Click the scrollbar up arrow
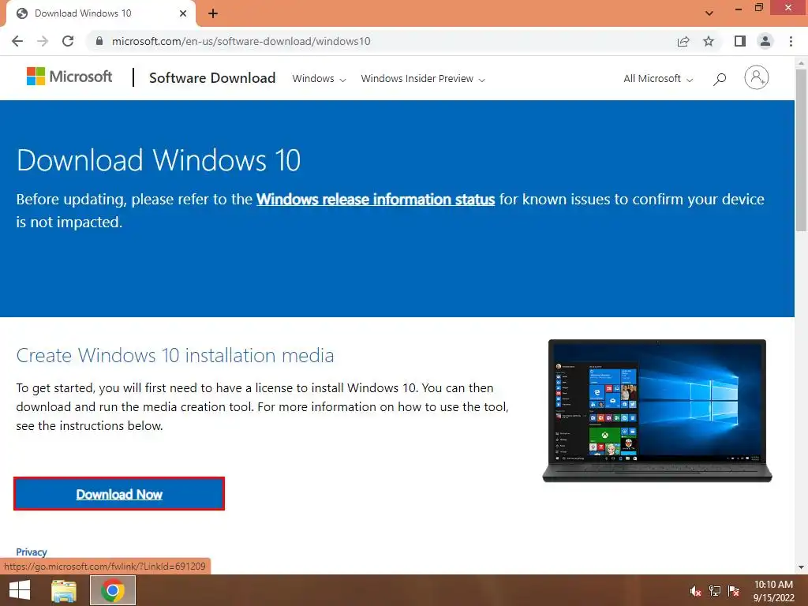The image size is (808, 606). click(802, 63)
